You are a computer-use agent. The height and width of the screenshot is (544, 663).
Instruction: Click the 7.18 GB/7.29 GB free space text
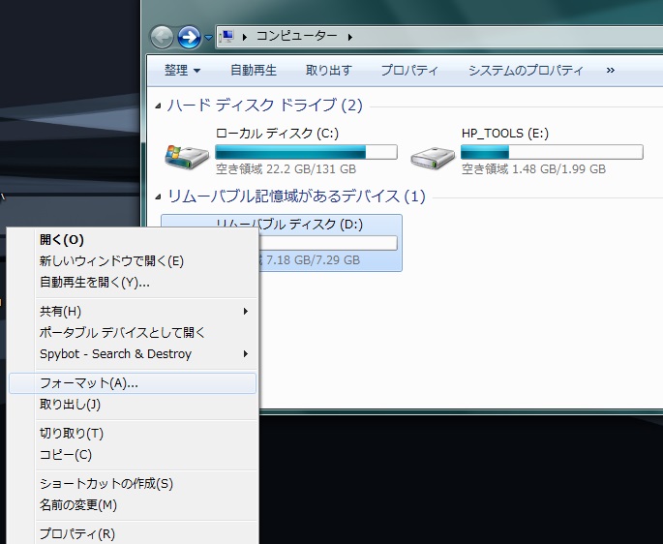pyautogui.click(x=313, y=259)
